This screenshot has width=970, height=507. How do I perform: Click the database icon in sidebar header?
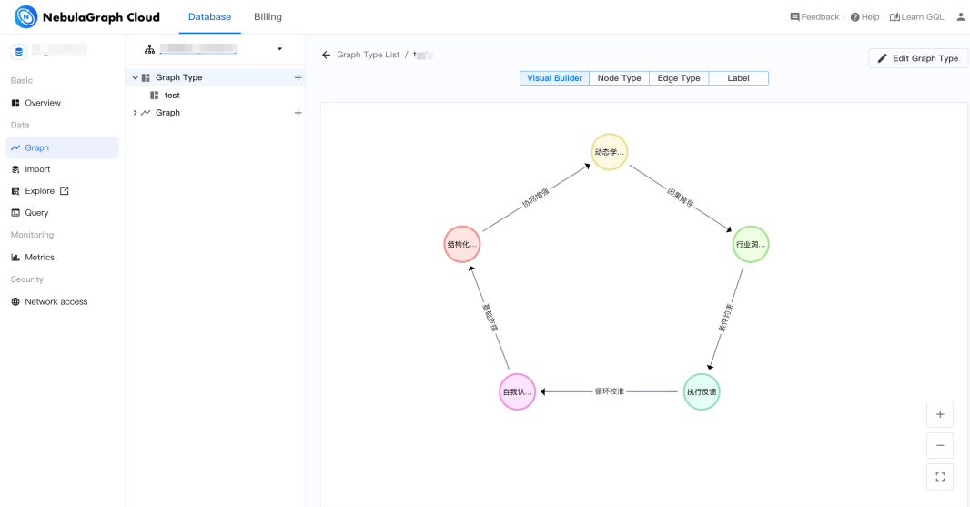tap(19, 52)
